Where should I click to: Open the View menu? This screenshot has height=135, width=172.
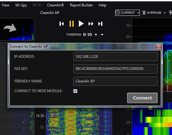click(x=6, y=5)
